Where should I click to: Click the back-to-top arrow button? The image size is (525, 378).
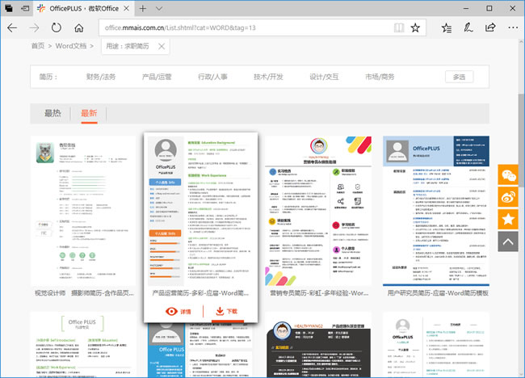pyautogui.click(x=508, y=241)
